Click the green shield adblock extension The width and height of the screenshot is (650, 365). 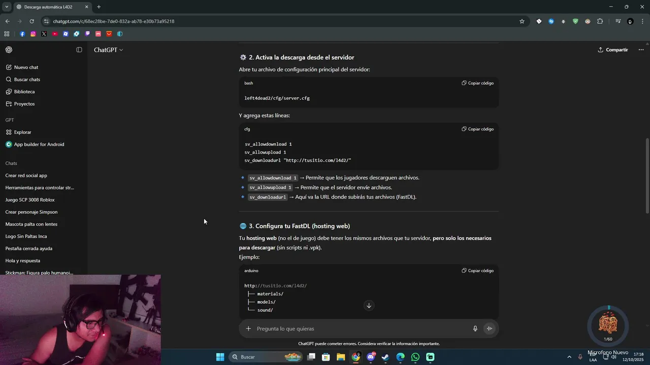click(x=575, y=21)
